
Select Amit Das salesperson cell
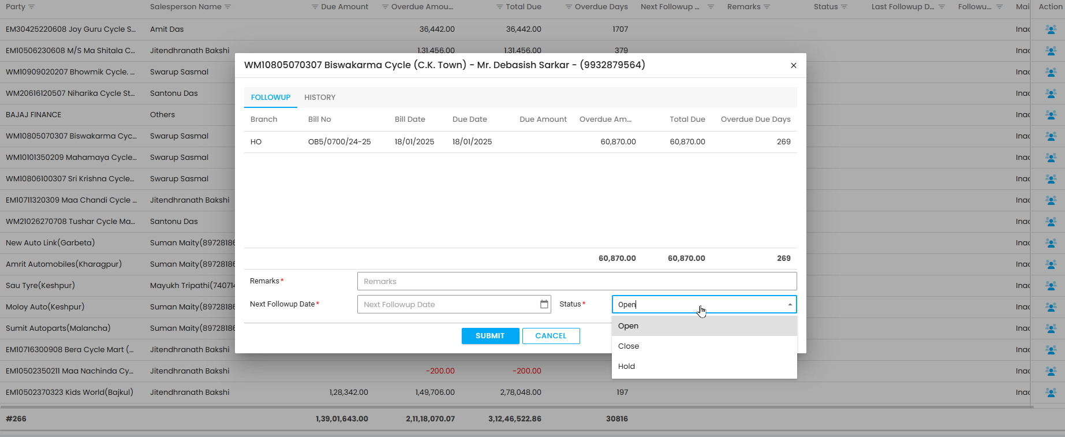pyautogui.click(x=167, y=29)
